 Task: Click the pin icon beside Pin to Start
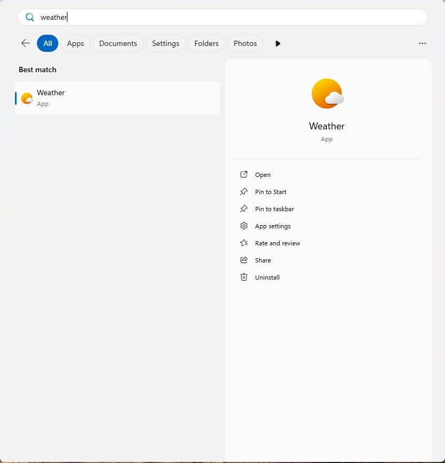[x=244, y=191]
